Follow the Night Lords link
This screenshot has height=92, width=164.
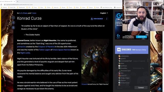[x=25, y=53]
